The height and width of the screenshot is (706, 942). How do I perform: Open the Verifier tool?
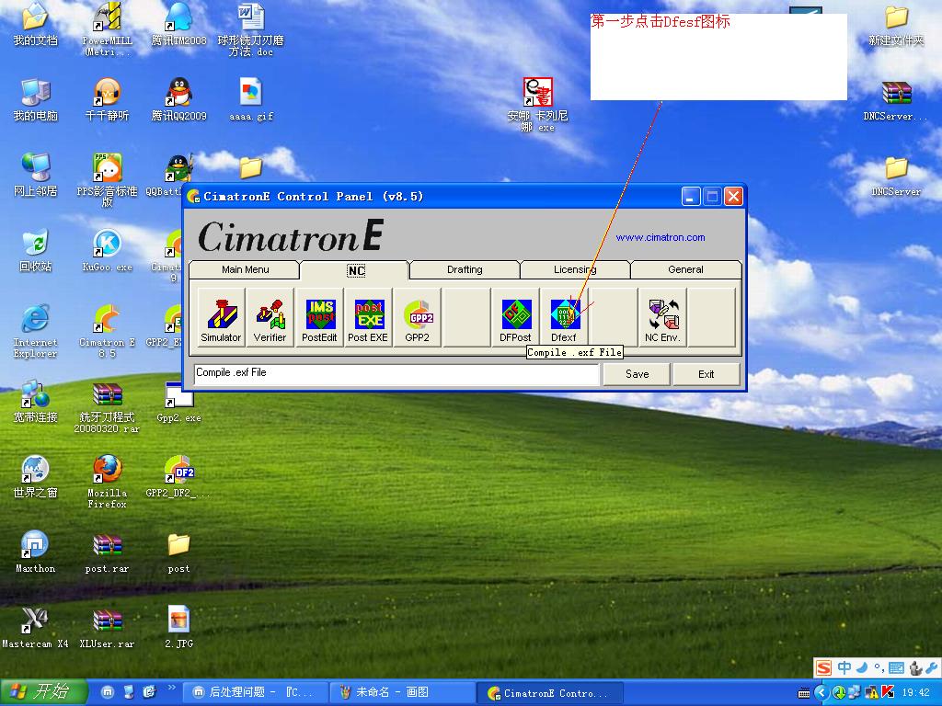click(270, 317)
